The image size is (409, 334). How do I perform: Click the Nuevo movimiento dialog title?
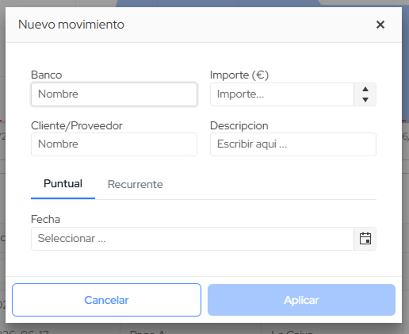(x=71, y=25)
